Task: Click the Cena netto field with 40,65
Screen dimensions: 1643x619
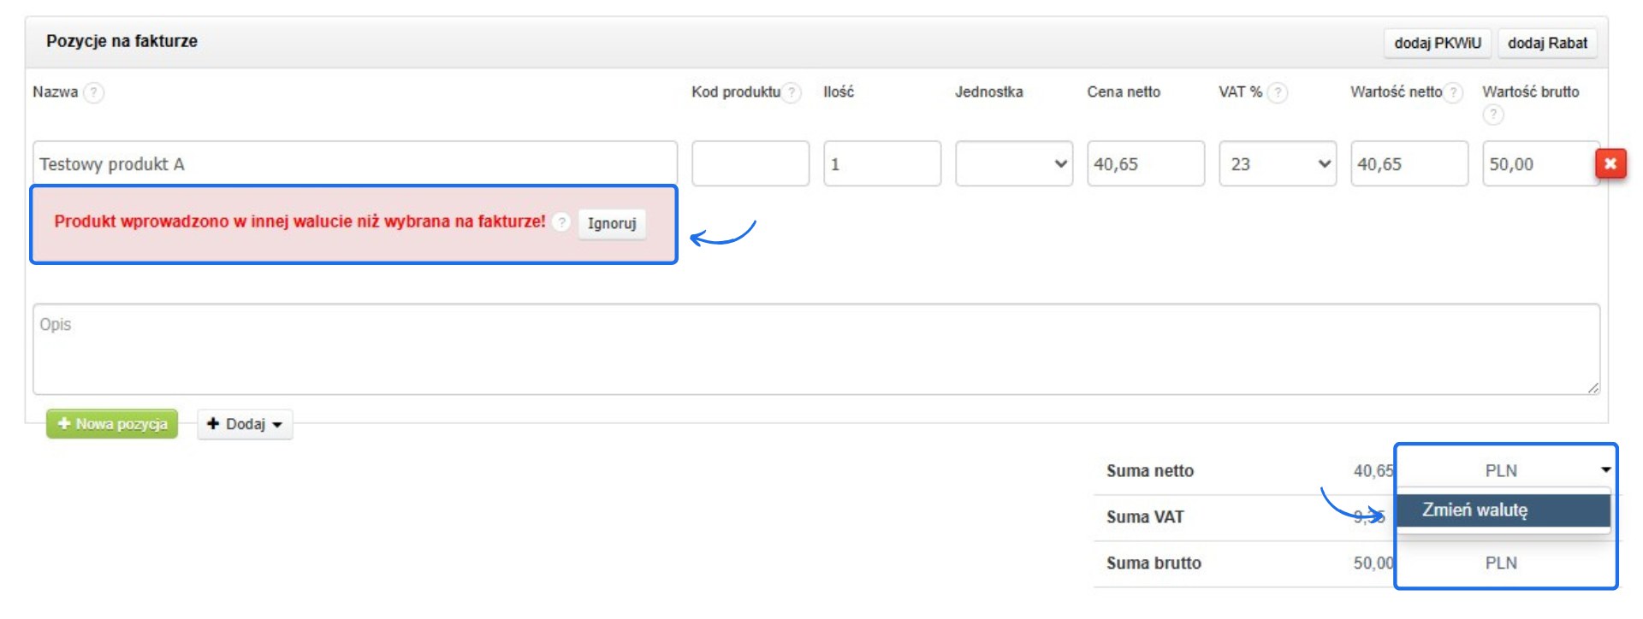Action: click(1145, 163)
